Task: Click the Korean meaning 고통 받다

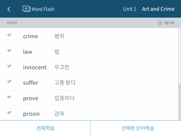Action: point(65,83)
